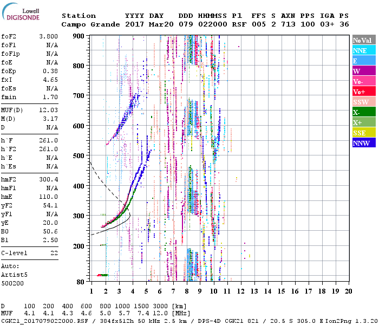Screen dimensions: 379x325
Task: Select the NoVal gray legend swatch
Action: (364, 40)
